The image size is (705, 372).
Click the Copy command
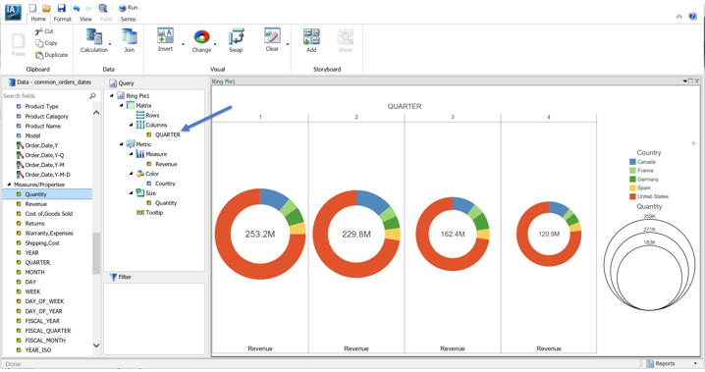coord(46,43)
